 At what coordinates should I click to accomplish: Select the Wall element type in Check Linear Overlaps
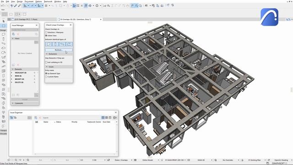[x=49, y=44]
